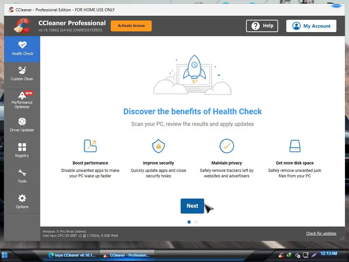
Task: Open the Custom Clean section
Action: coord(22,74)
